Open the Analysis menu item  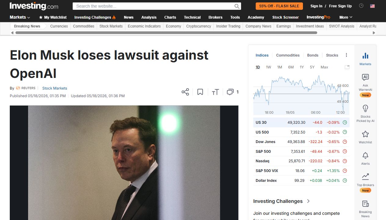[x=149, y=17]
